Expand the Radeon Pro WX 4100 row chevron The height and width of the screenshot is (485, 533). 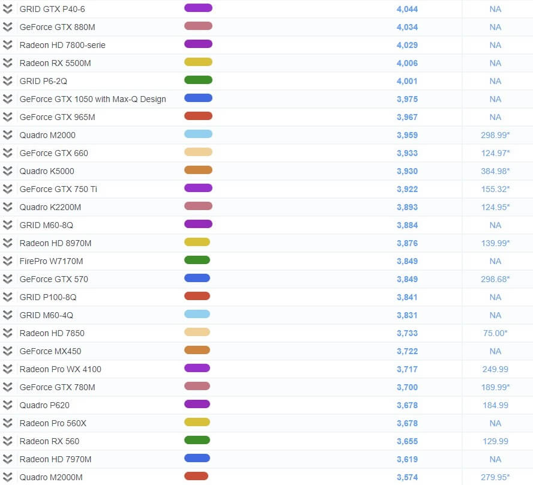point(7,369)
